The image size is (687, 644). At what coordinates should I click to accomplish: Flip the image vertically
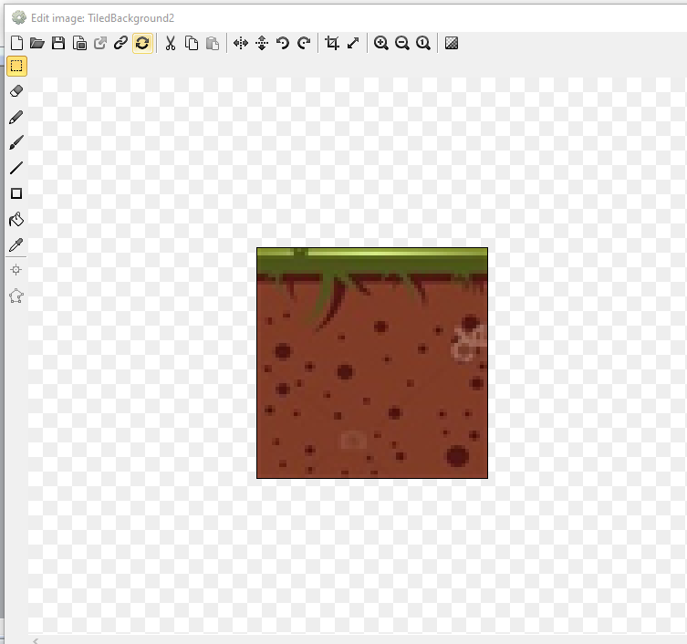(262, 43)
